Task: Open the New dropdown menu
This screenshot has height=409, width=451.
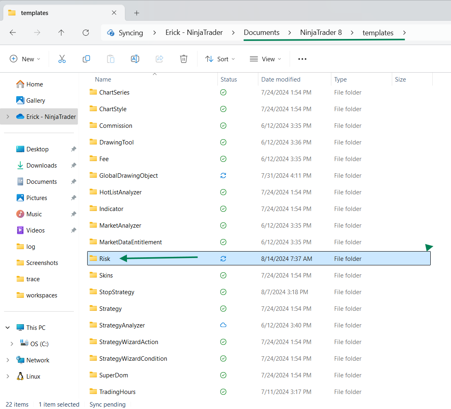Action: coord(25,59)
